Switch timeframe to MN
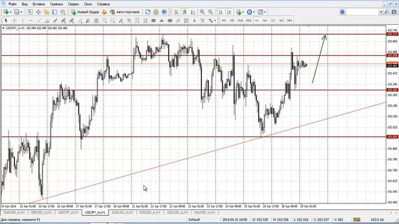Image resolution: width=399 pixels, height=224 pixels. coord(289,21)
